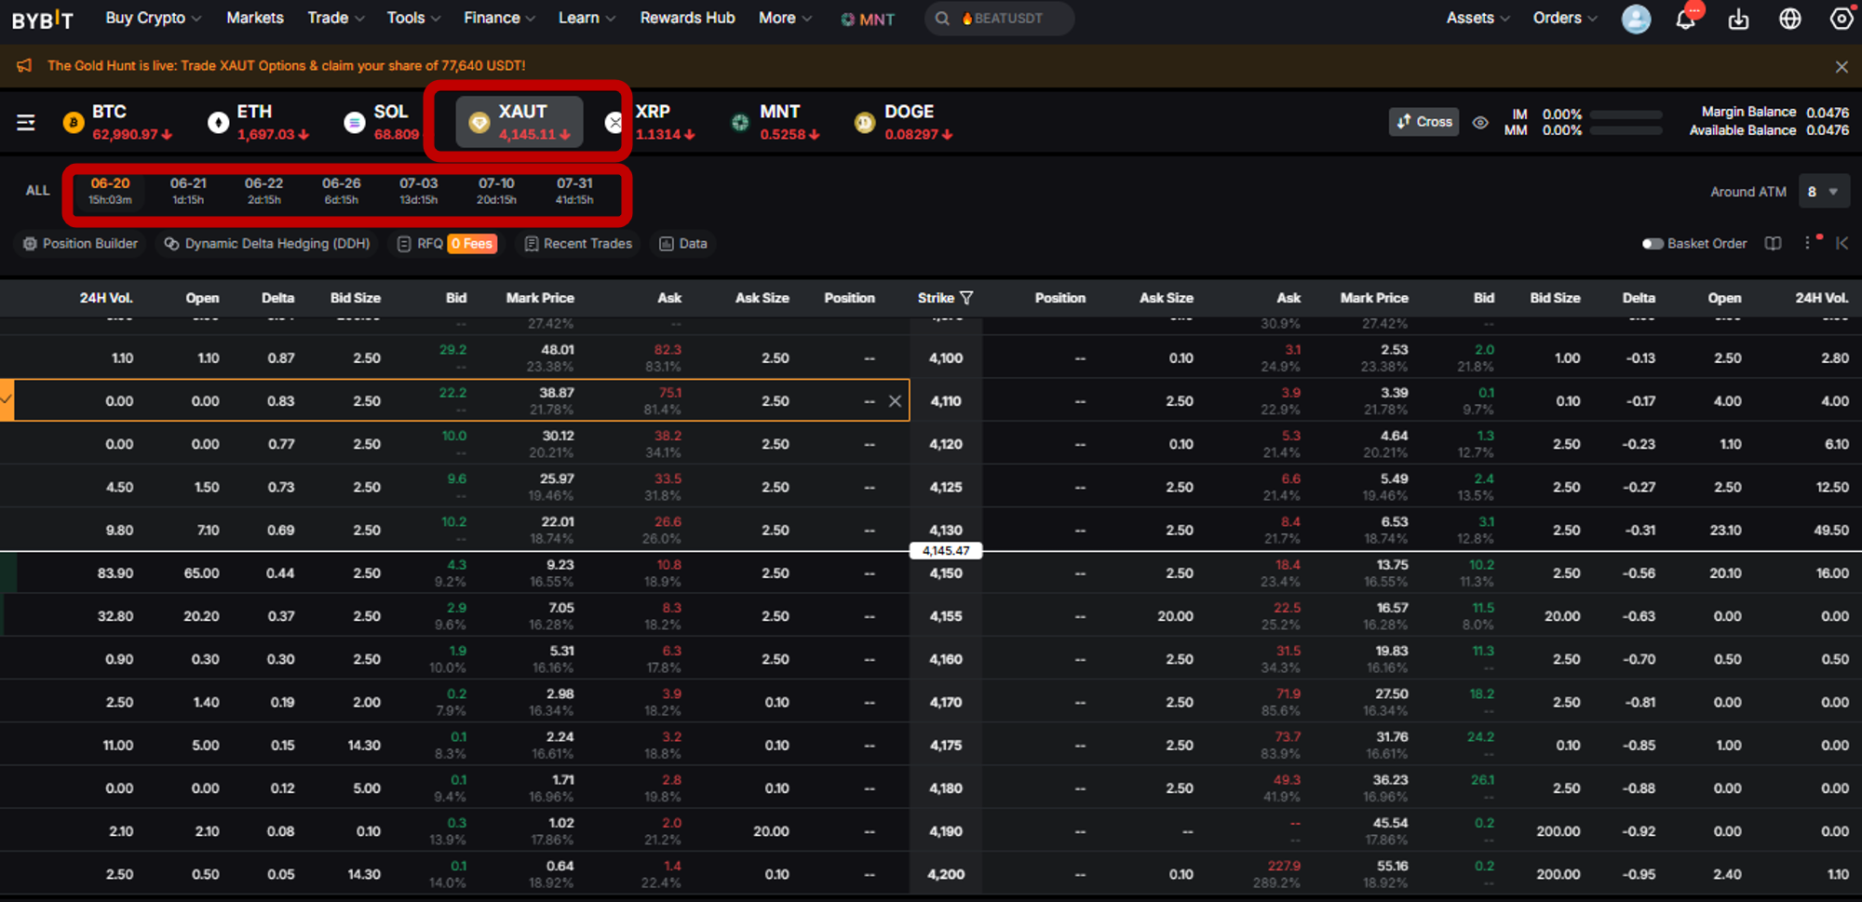Collapse the panel with the arrow icon

[x=1842, y=243]
